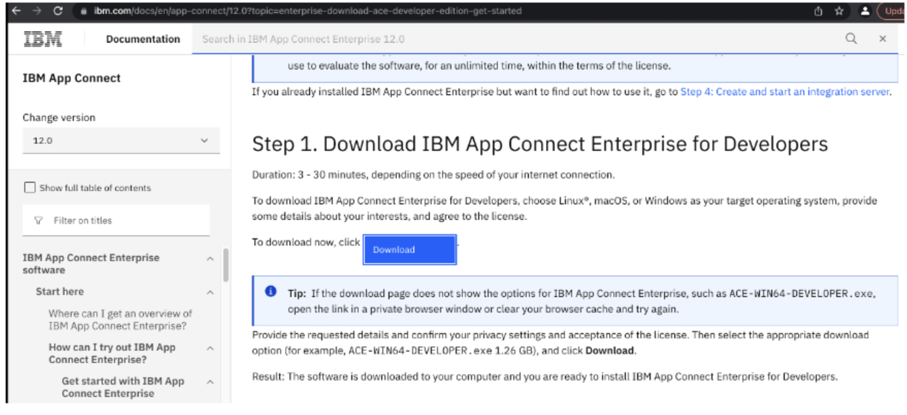907x415 pixels.
Task: Click the blue info icon beside Tip
Action: 271,291
